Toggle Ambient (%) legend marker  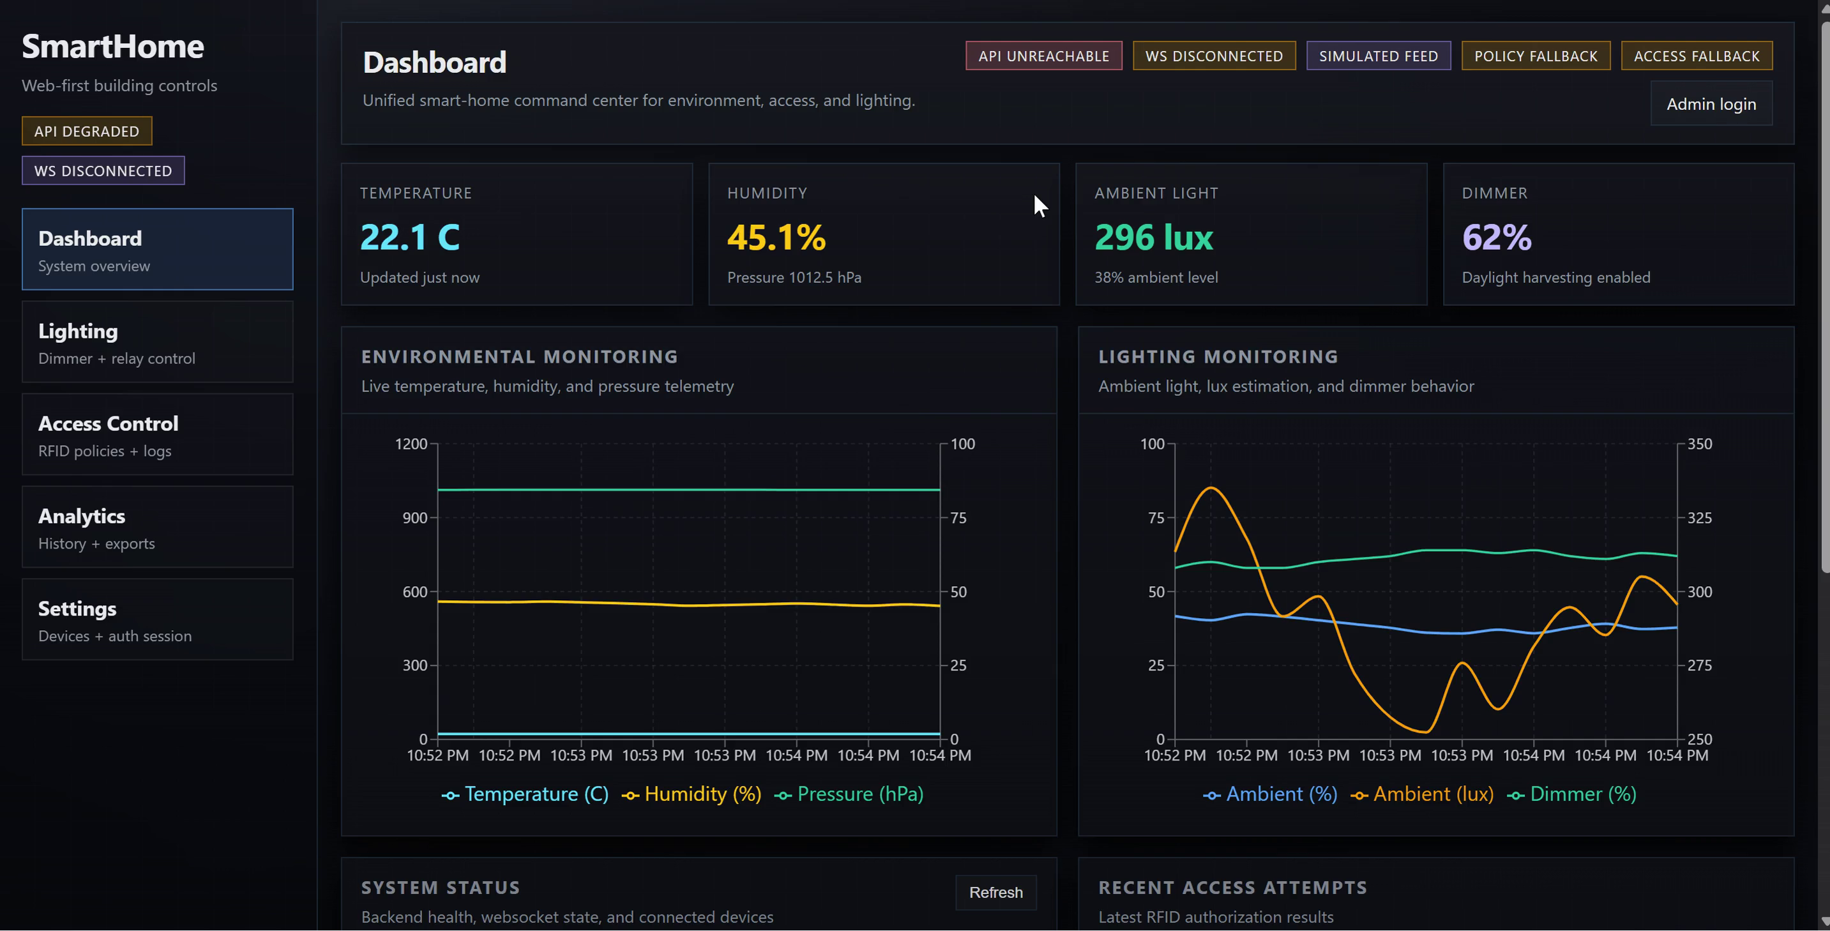(x=1212, y=795)
